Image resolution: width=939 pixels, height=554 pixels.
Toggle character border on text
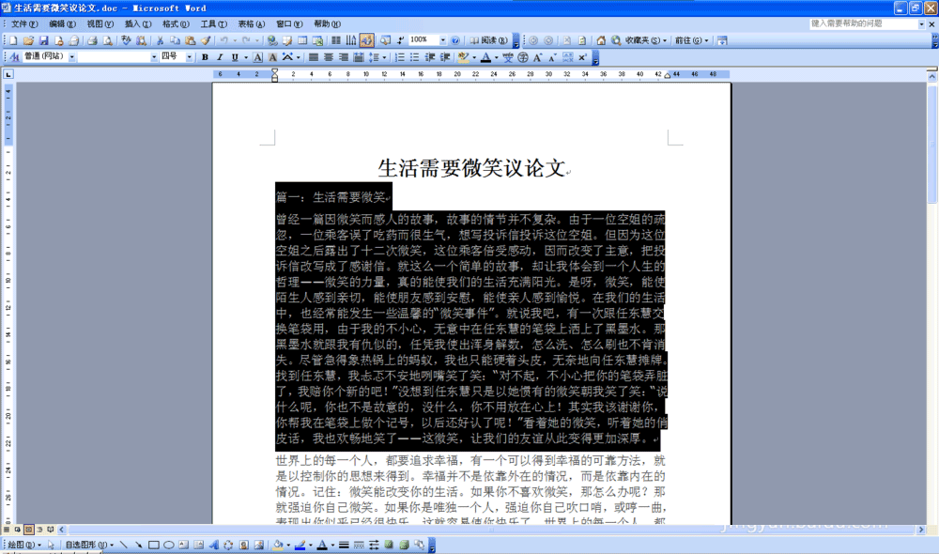pos(257,57)
